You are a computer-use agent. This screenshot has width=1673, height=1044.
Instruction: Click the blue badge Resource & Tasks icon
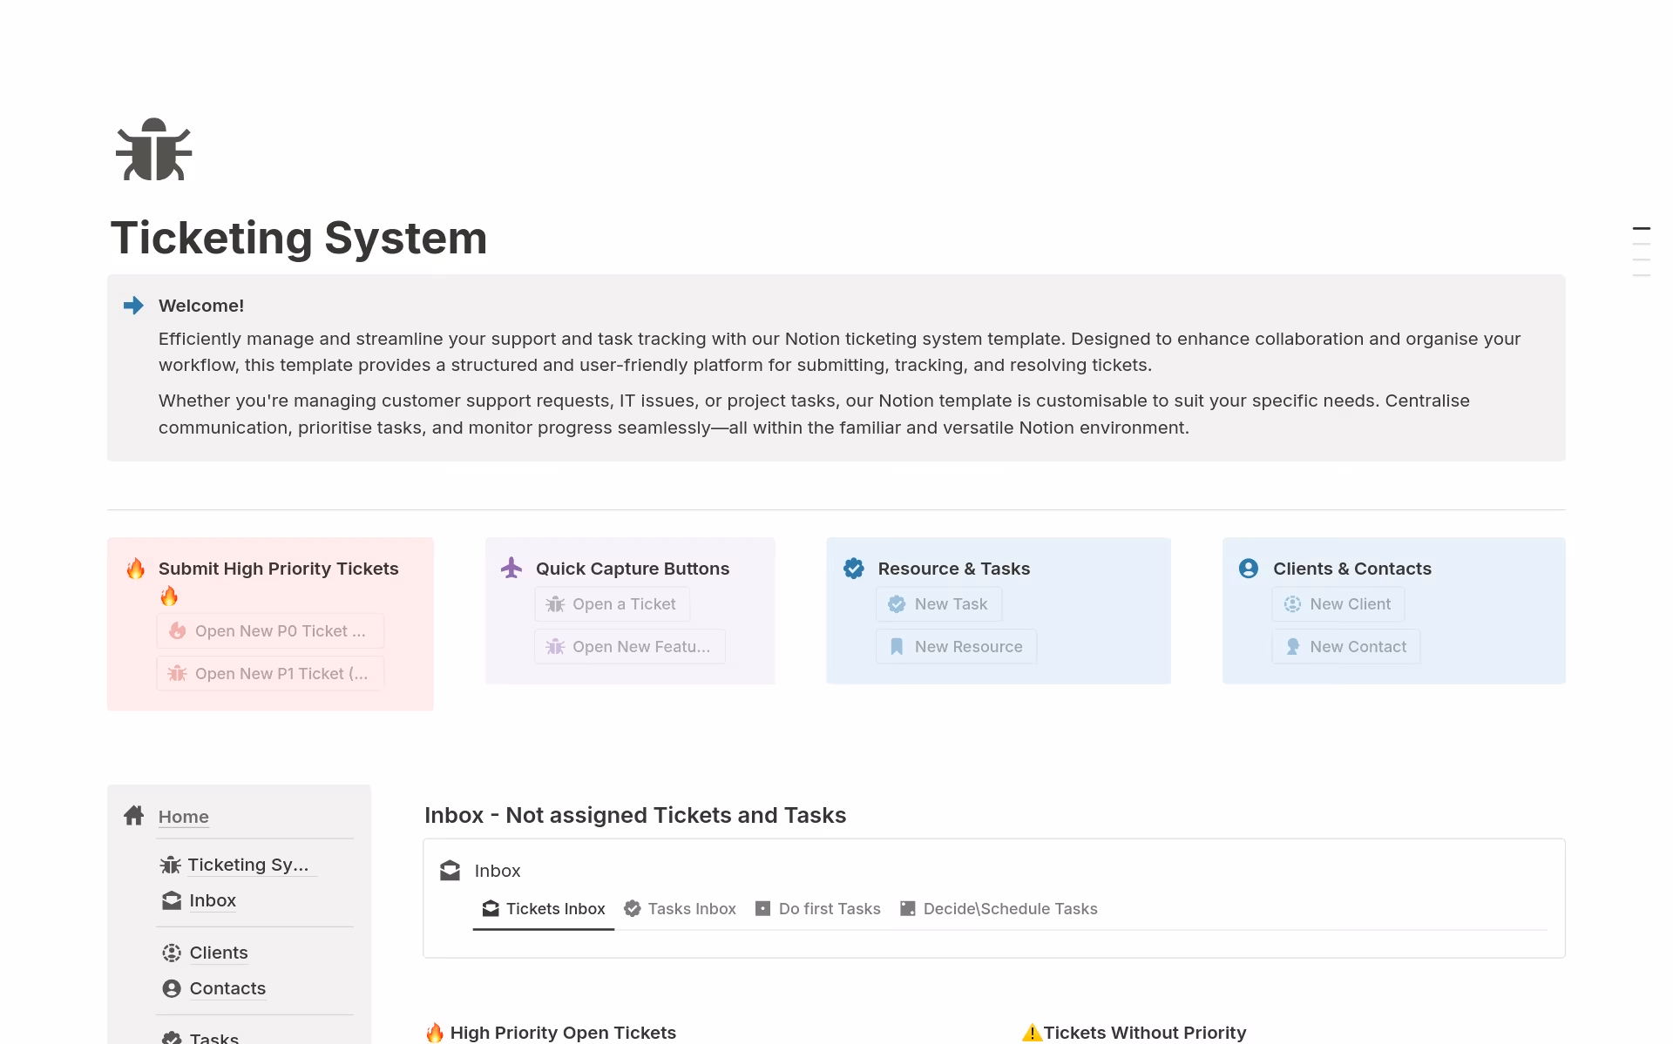[854, 569]
